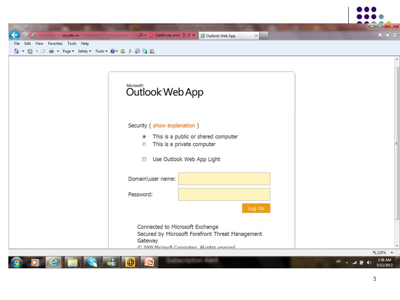400x300 pixels.
Task: Click the AR language indicator
Action: tap(338, 262)
